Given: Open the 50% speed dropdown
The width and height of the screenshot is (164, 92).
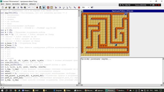Looking at the screenshot, I should click(88, 7).
